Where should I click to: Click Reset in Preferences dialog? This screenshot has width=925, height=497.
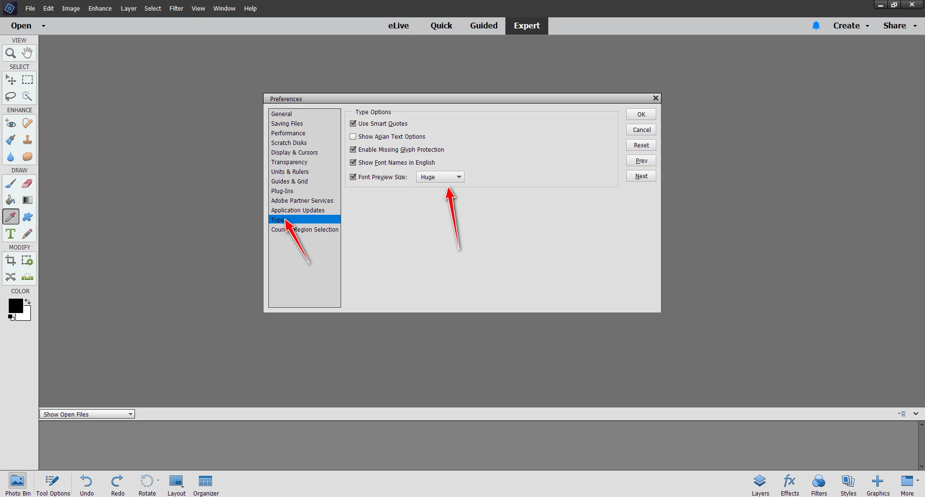[x=641, y=145]
